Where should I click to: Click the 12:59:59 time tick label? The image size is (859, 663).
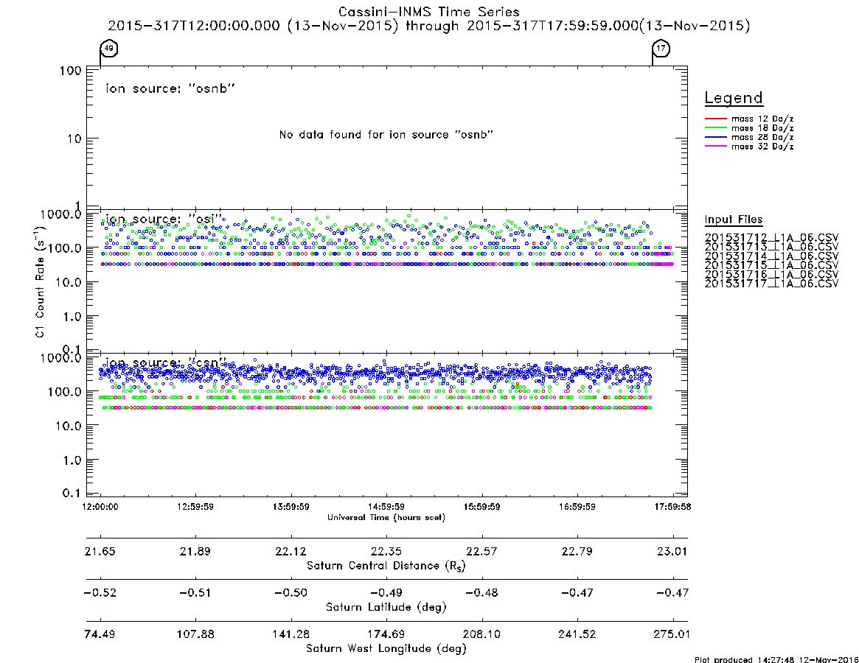click(195, 507)
